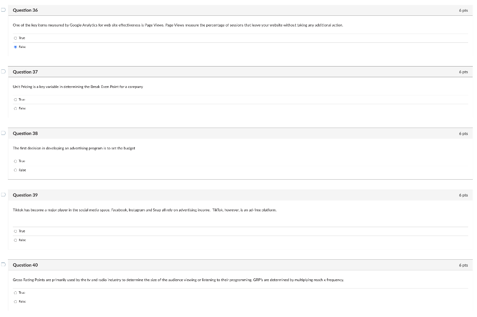Click the Question 37 heading

25,72
